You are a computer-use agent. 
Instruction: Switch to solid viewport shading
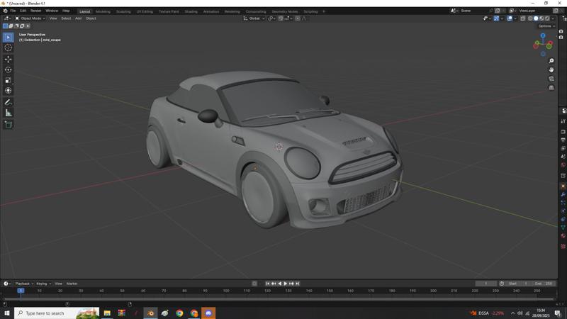[x=536, y=18]
